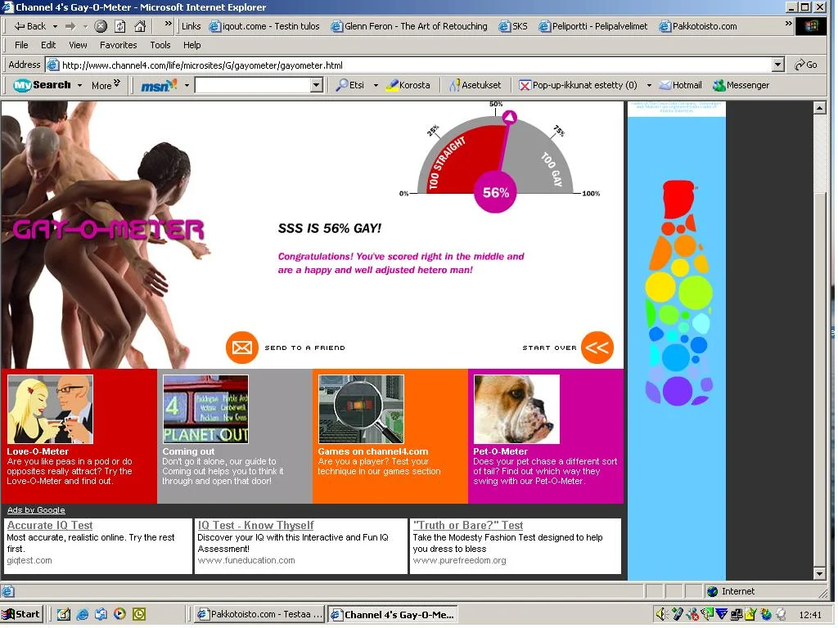Viewport: 838px width, 628px height.
Task: Click the Etsi magnifier search button
Action: (350, 85)
